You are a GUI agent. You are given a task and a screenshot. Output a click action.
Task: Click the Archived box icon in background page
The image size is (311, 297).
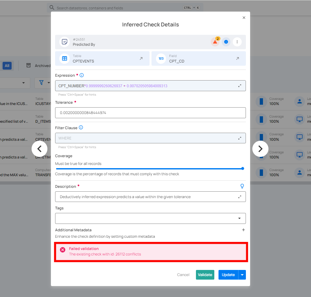pos(29,65)
